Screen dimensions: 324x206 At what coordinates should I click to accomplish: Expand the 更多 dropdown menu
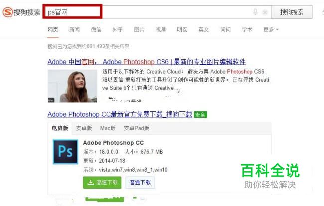coord(271,30)
